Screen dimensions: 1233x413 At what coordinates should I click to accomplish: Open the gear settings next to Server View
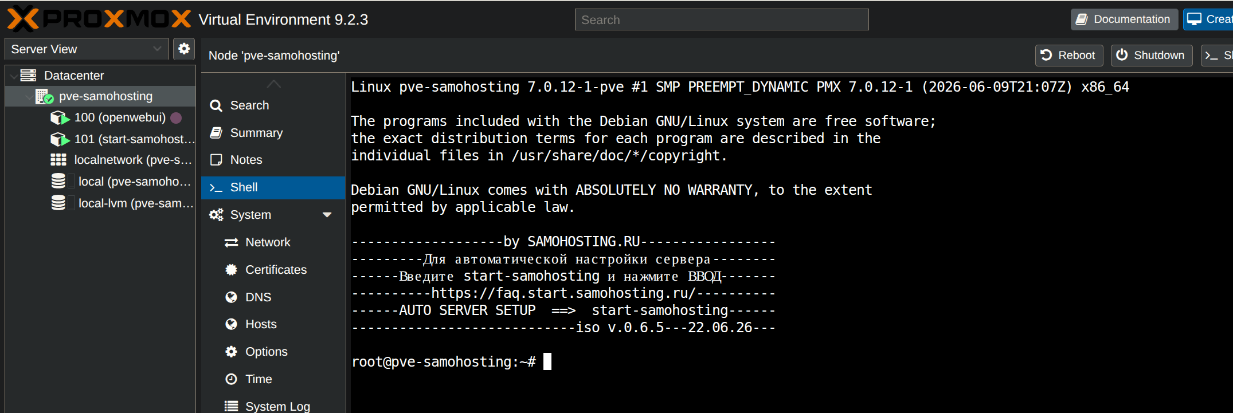pyautogui.click(x=184, y=49)
